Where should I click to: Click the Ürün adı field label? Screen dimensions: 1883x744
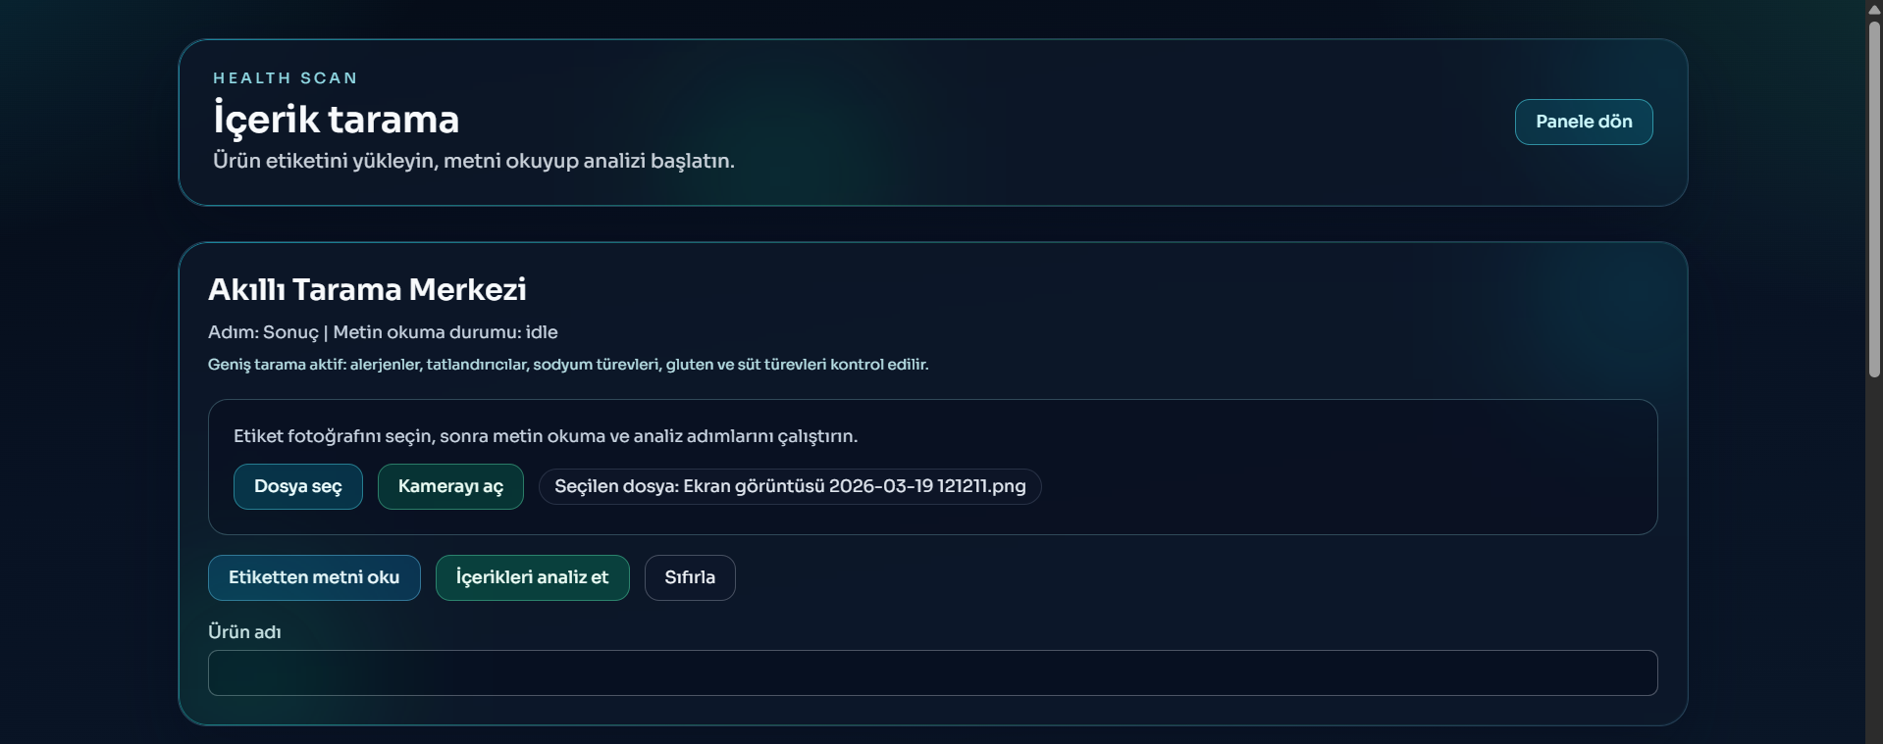tap(244, 632)
